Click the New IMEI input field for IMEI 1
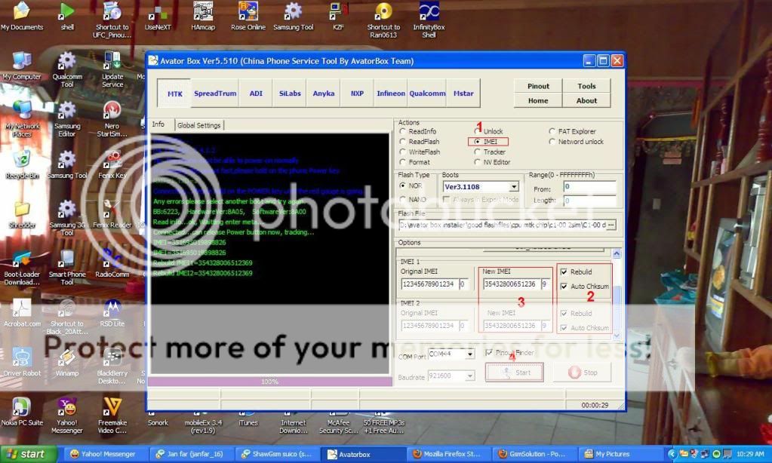Image resolution: width=772 pixels, height=463 pixels. click(x=509, y=284)
